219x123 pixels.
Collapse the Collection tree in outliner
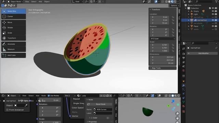[186, 8]
